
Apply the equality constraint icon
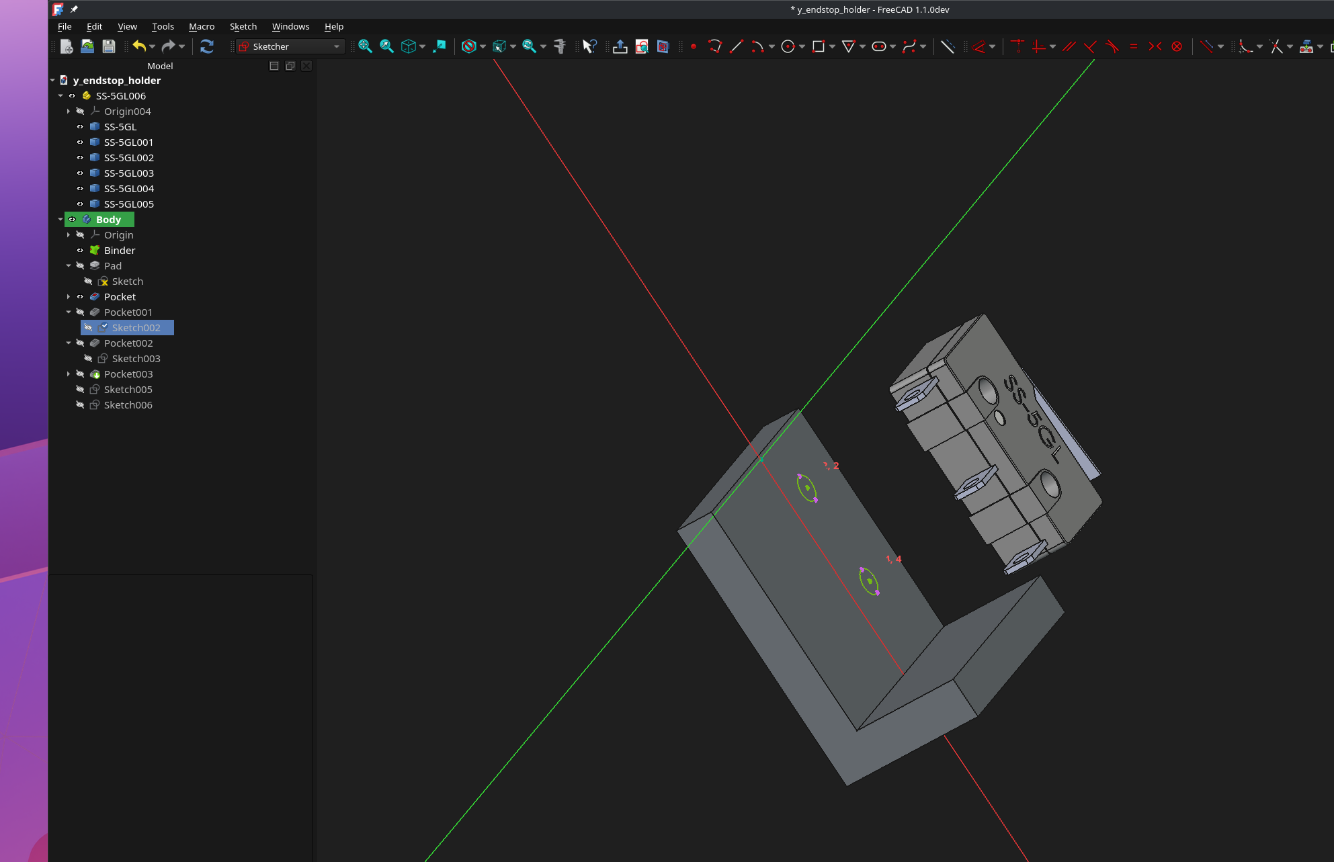coord(1134,46)
